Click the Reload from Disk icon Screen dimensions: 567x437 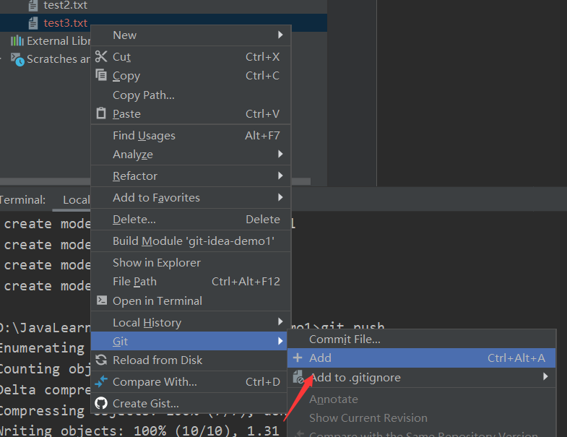tap(101, 360)
